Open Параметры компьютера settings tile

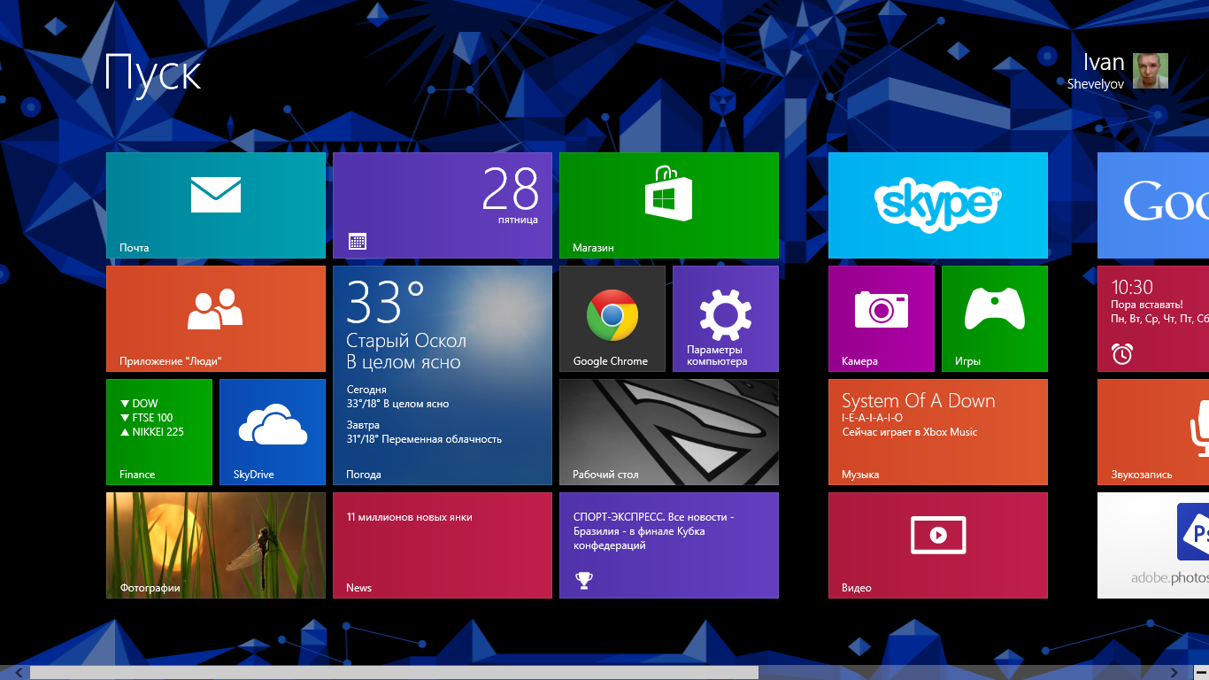tap(726, 319)
